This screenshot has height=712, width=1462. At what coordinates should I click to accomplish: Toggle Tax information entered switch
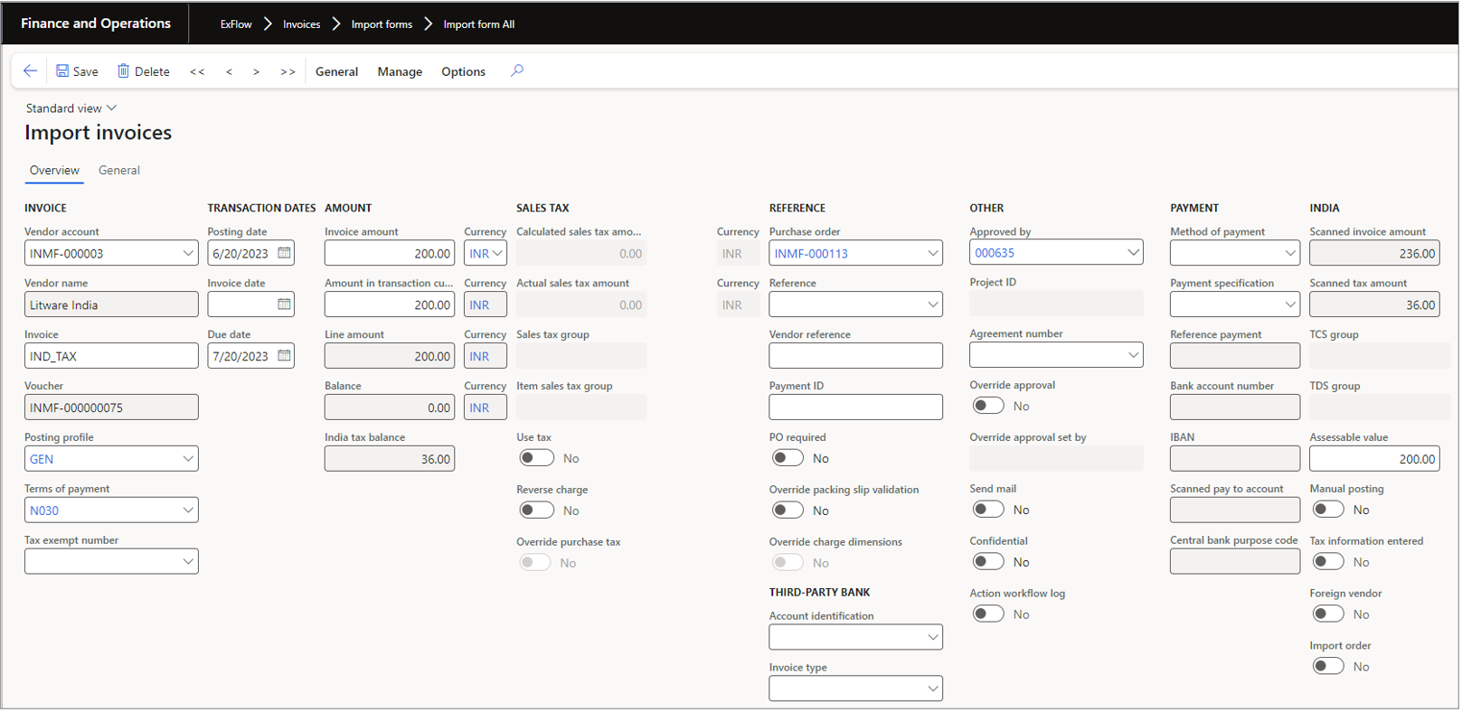(1328, 562)
